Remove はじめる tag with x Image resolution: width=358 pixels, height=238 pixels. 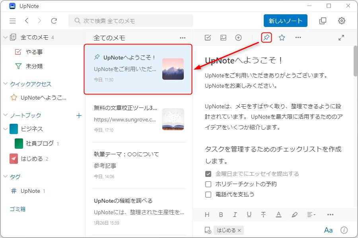[239, 230]
